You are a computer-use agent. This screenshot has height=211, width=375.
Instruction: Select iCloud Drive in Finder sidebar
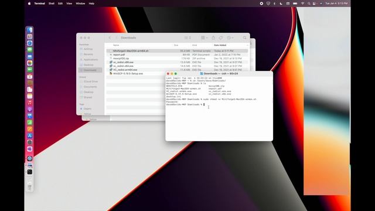90,81
